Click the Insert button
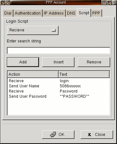The height and width of the screenshot is (144, 117). (58, 62)
